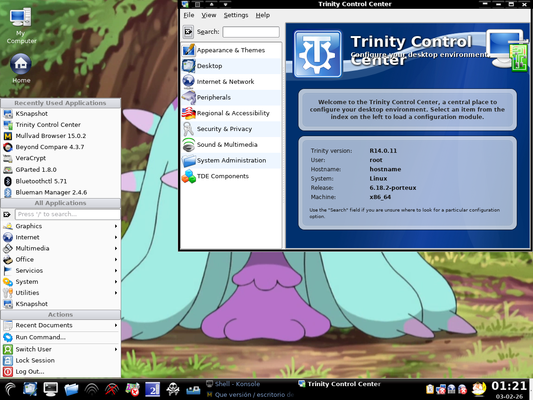This screenshot has height=400, width=533.
Task: Click the TDE start menu button in taskbar
Action: coord(10,389)
